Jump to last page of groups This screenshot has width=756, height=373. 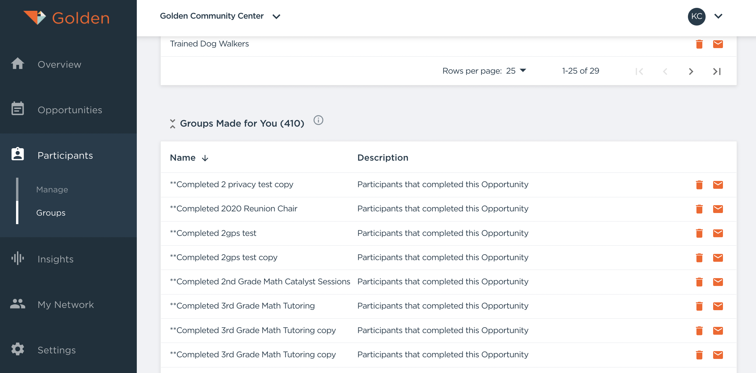(717, 71)
